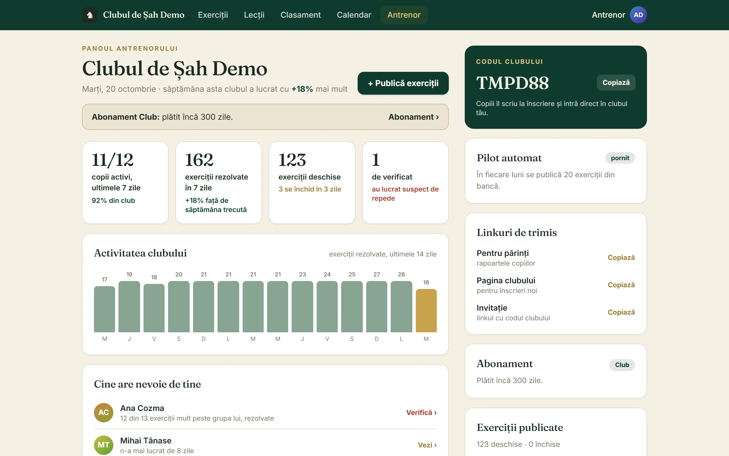Click the "Pilot automat" heading

509,158
